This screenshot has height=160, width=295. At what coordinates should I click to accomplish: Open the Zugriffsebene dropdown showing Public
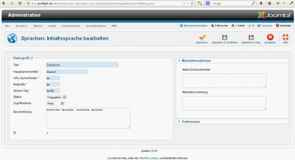(56, 103)
